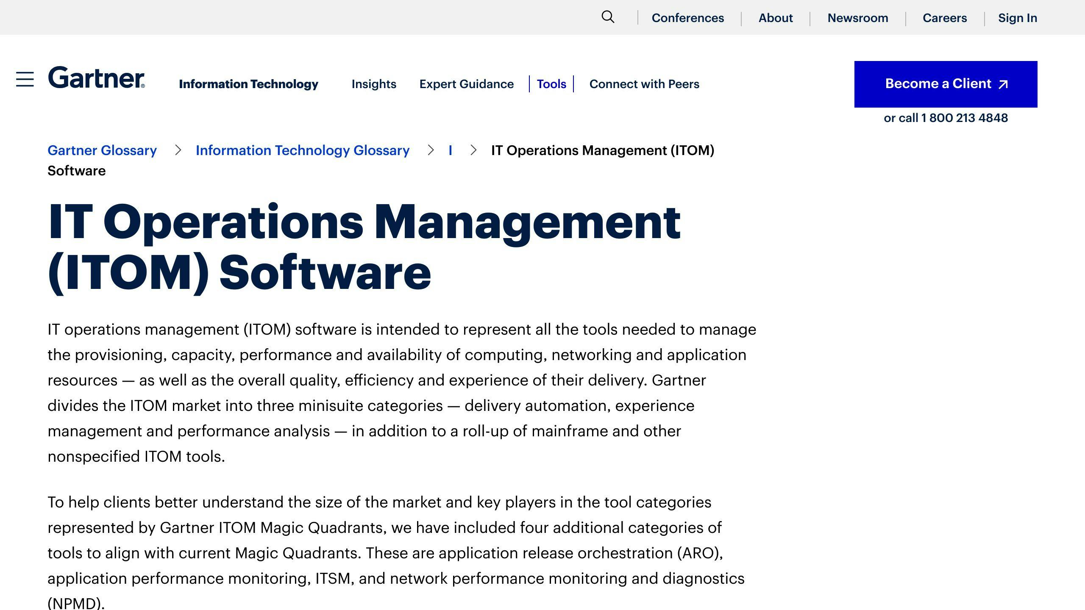Viewport: 1085px width, 610px height.
Task: Click the Gartner logo
Action: point(97,78)
